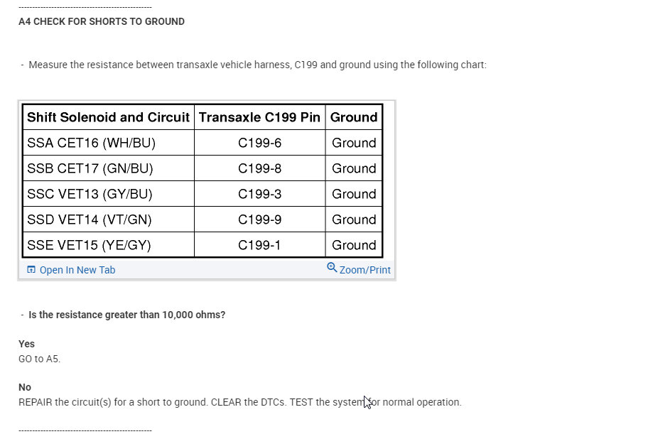
Task: Click the Zoom/Print link text
Action: click(365, 270)
